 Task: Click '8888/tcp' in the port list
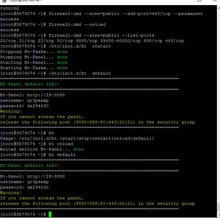tap(87, 41)
